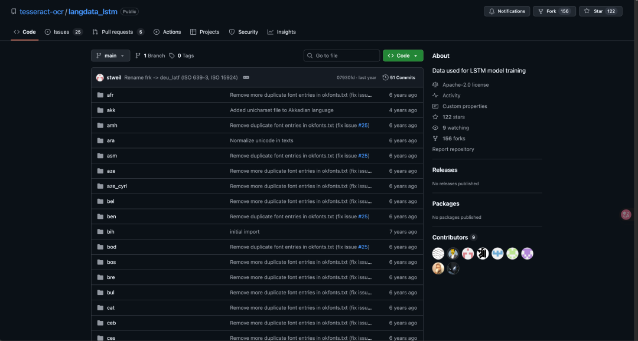Click the folder icon for aze_cyrl

[100, 186]
